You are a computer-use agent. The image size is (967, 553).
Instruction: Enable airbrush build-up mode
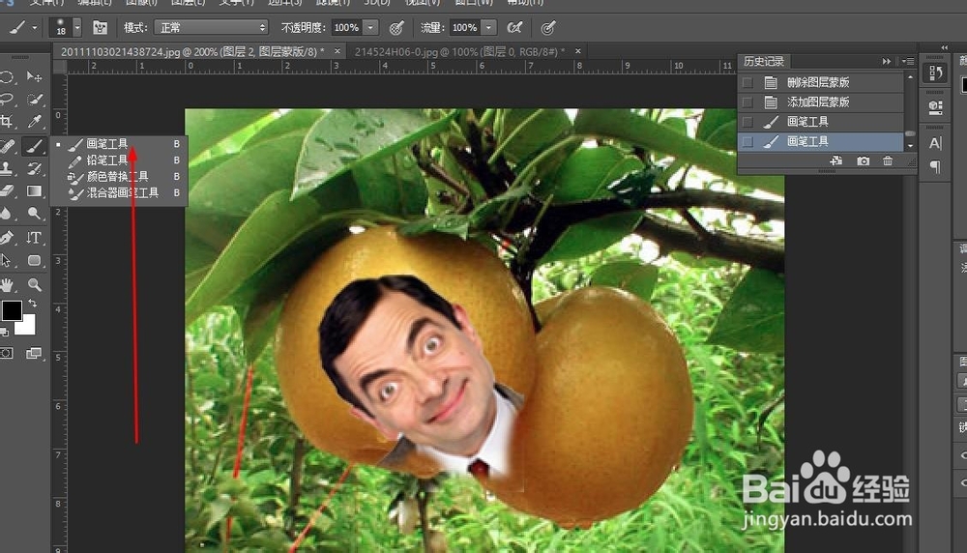point(514,28)
